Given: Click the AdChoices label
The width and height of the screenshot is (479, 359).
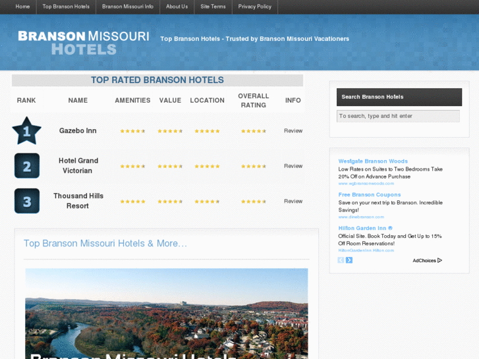Looking at the screenshot, I should click(424, 261).
